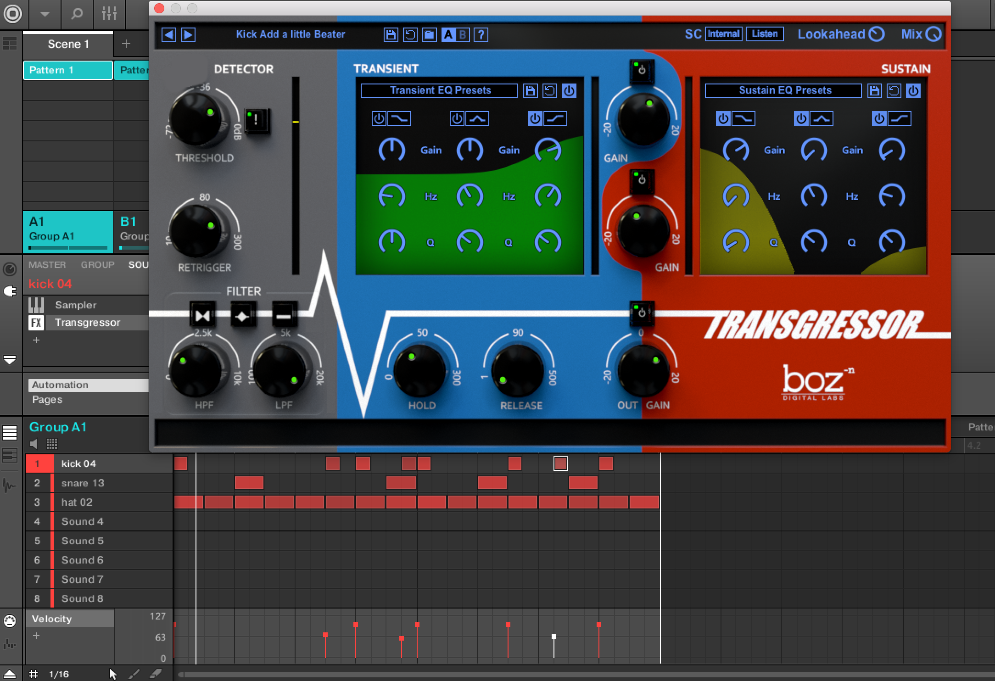Click the save preset floppy icon

pyautogui.click(x=391, y=35)
